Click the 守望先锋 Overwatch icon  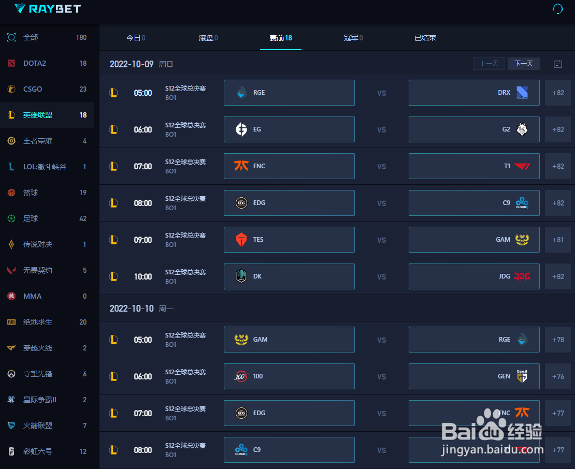tap(11, 374)
